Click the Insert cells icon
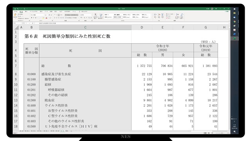Image resolution: width=251 pixels, height=141 pixels. tap(155, 15)
